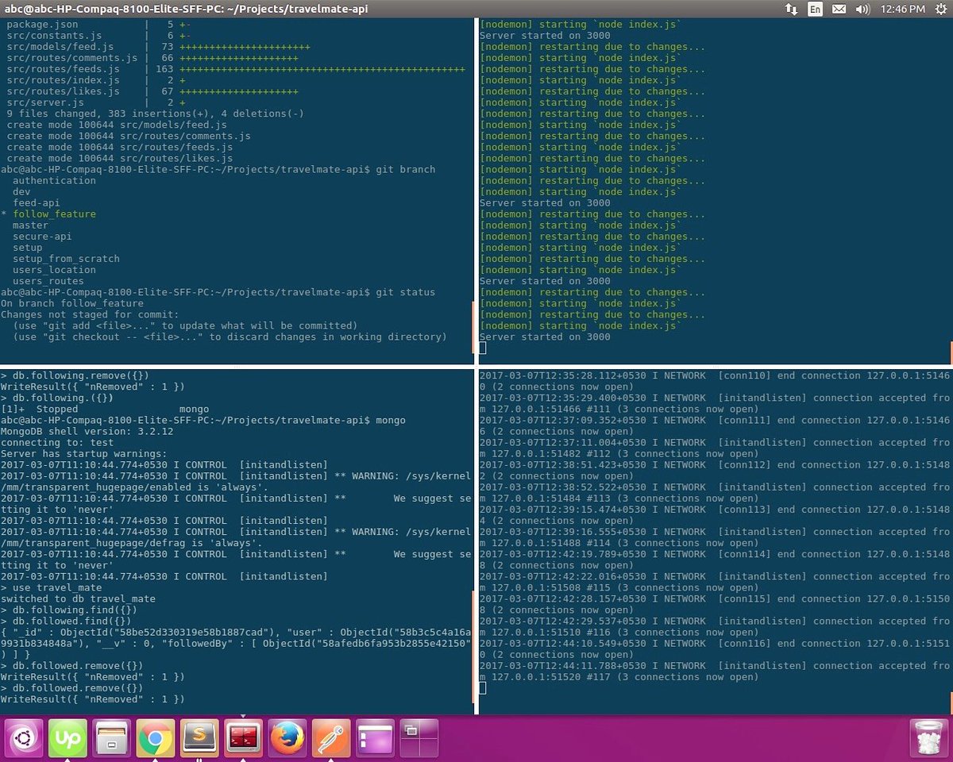
Task: Select the 'users_routes' branch name
Action: [48, 280]
